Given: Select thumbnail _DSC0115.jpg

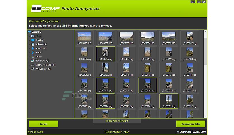Looking at the screenshot, I should (x=190, y=69).
